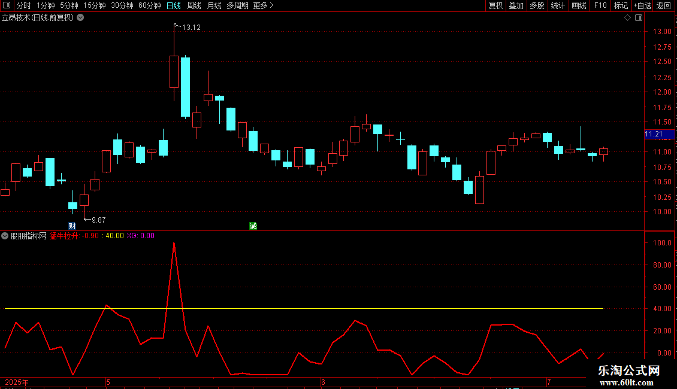
Task: Click the indicator peak at 100
Action: 174,244
